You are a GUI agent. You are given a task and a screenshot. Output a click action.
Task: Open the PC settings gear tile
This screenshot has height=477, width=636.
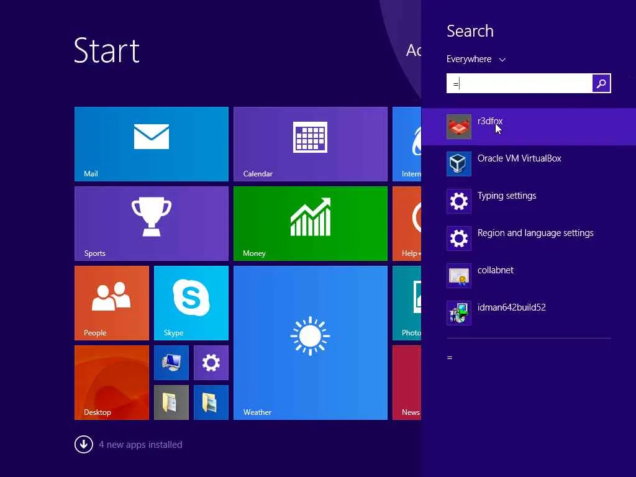click(211, 363)
